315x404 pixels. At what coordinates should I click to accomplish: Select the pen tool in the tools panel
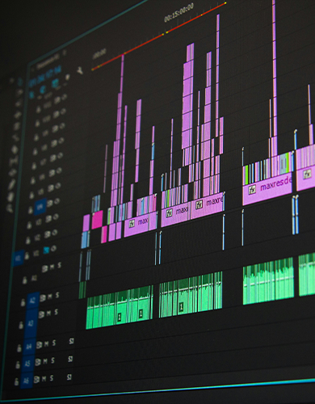(x=12, y=184)
